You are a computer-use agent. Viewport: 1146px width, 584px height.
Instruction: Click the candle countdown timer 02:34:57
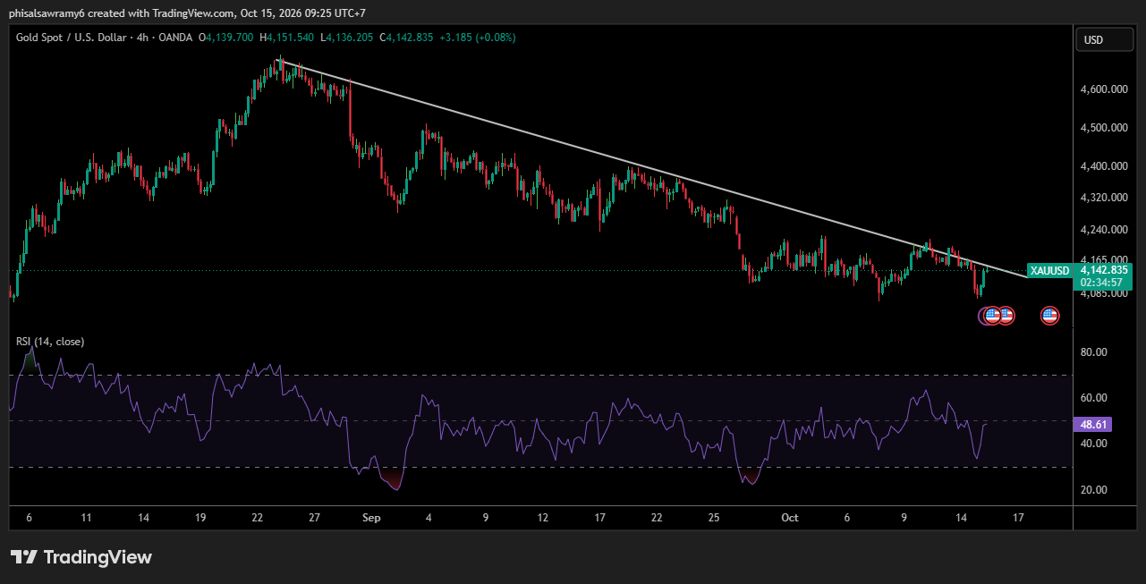click(x=1100, y=282)
